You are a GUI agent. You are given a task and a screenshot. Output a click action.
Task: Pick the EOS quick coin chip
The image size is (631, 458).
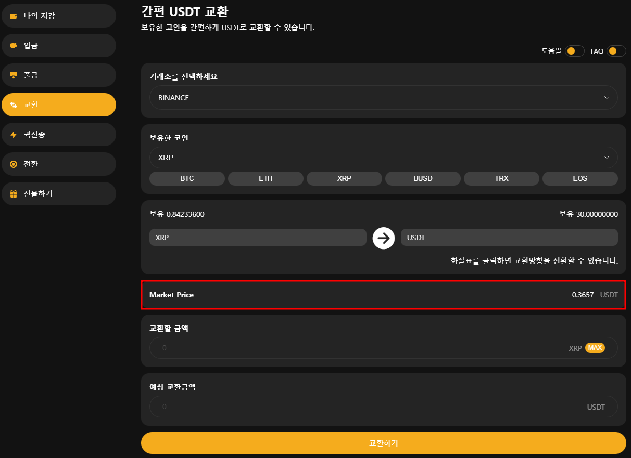tap(580, 178)
